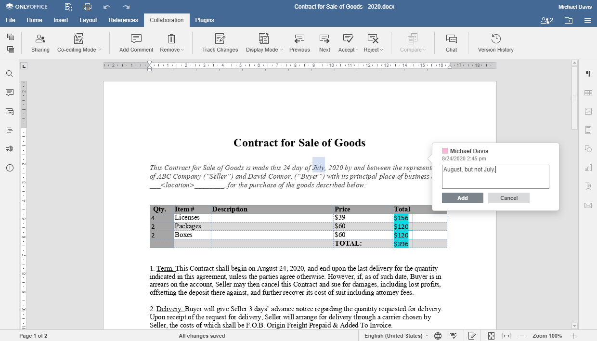Open Version History
597x341 pixels.
[495, 42]
